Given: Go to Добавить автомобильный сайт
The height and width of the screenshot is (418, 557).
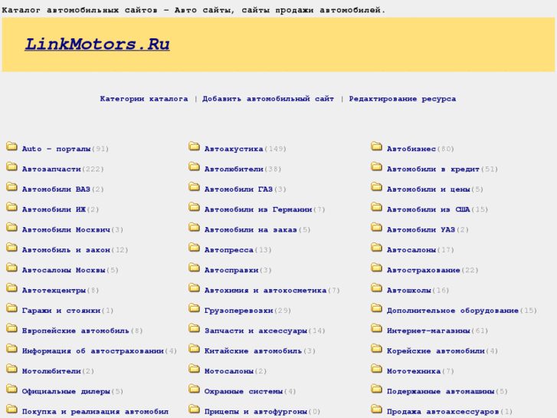Looking at the screenshot, I should click(268, 99).
